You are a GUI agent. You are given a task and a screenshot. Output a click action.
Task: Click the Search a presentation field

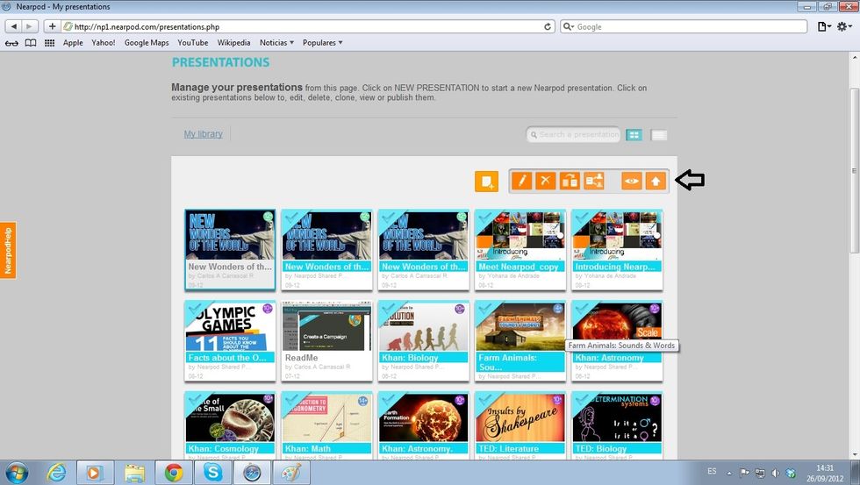[x=573, y=134]
